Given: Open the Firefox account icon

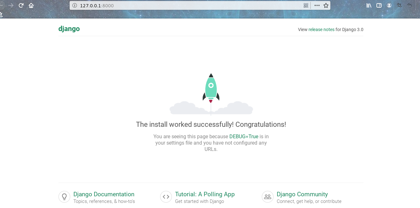Looking at the screenshot, I should click(x=389, y=5).
